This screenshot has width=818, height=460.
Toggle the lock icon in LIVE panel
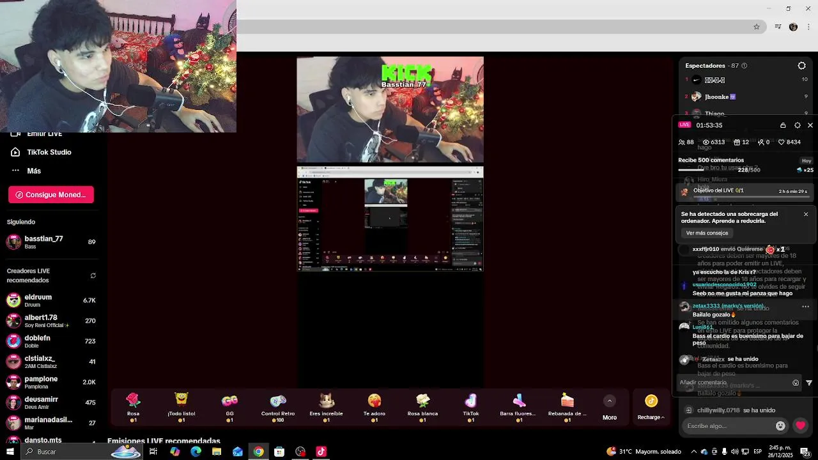(x=783, y=125)
